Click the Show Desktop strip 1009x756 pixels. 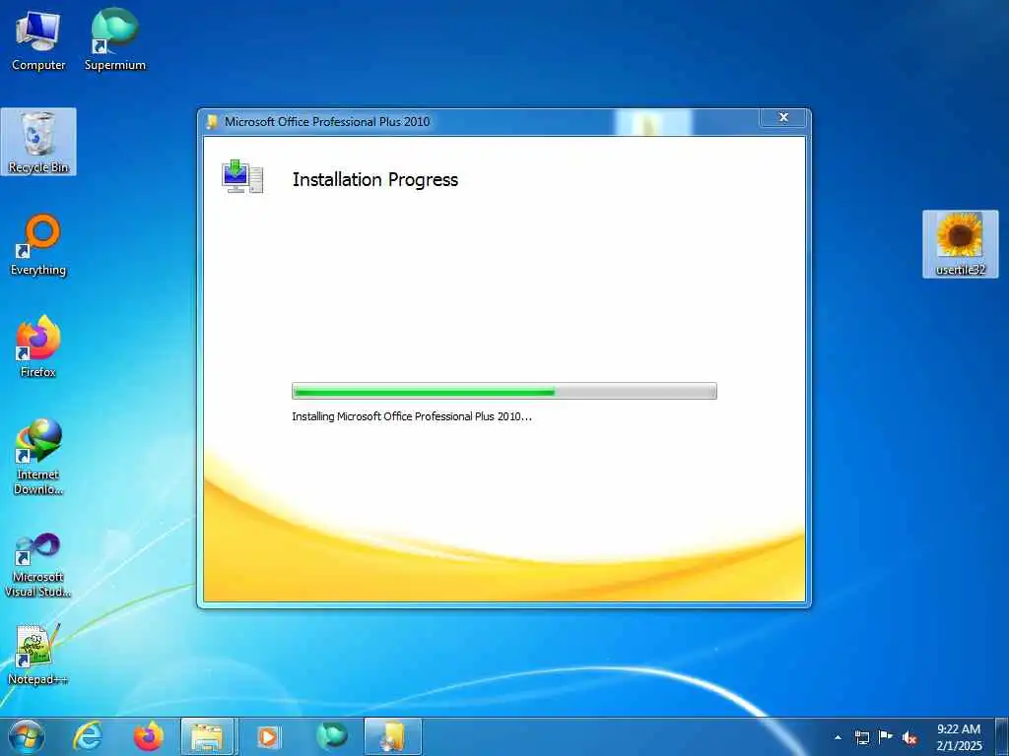click(x=1002, y=736)
